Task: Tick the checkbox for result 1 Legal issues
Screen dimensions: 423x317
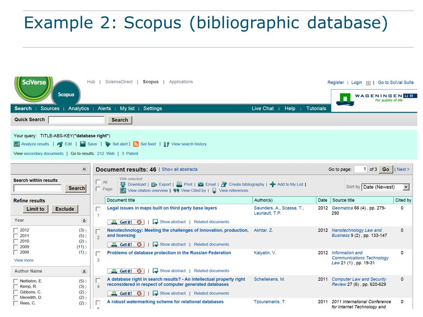Action: pyautogui.click(x=98, y=209)
